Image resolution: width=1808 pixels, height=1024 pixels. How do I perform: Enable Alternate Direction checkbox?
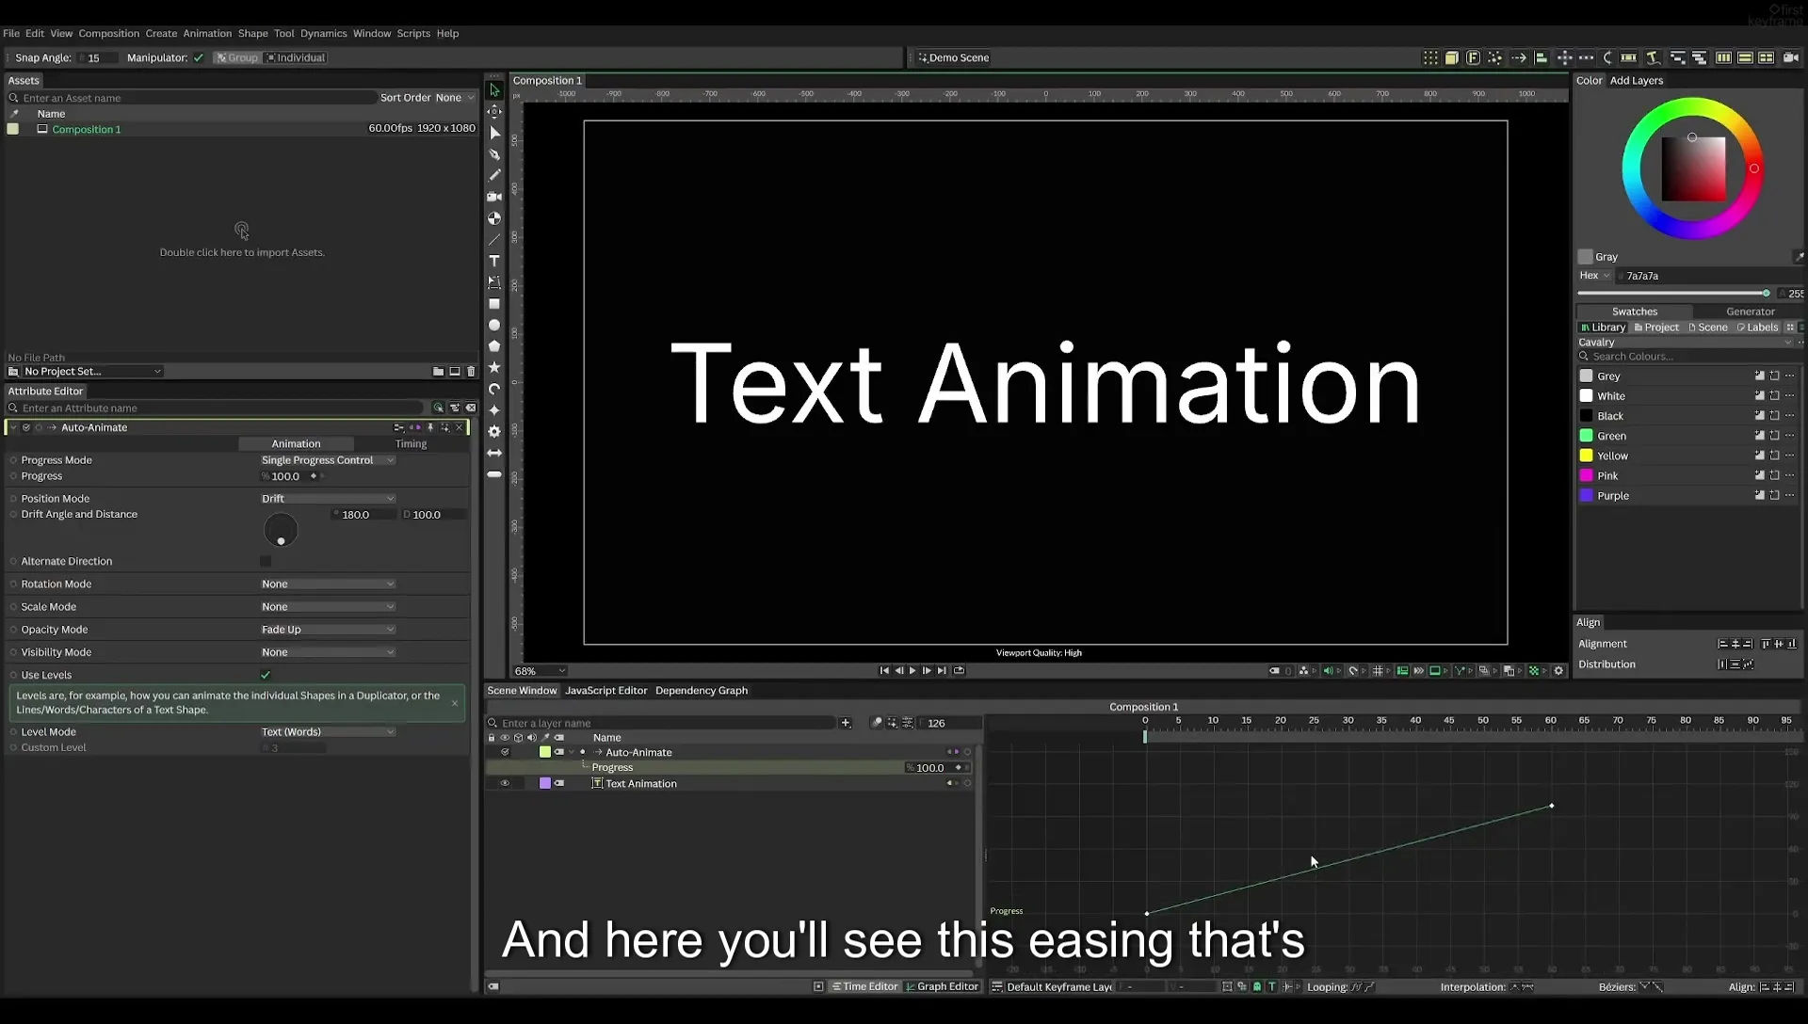coord(266,561)
